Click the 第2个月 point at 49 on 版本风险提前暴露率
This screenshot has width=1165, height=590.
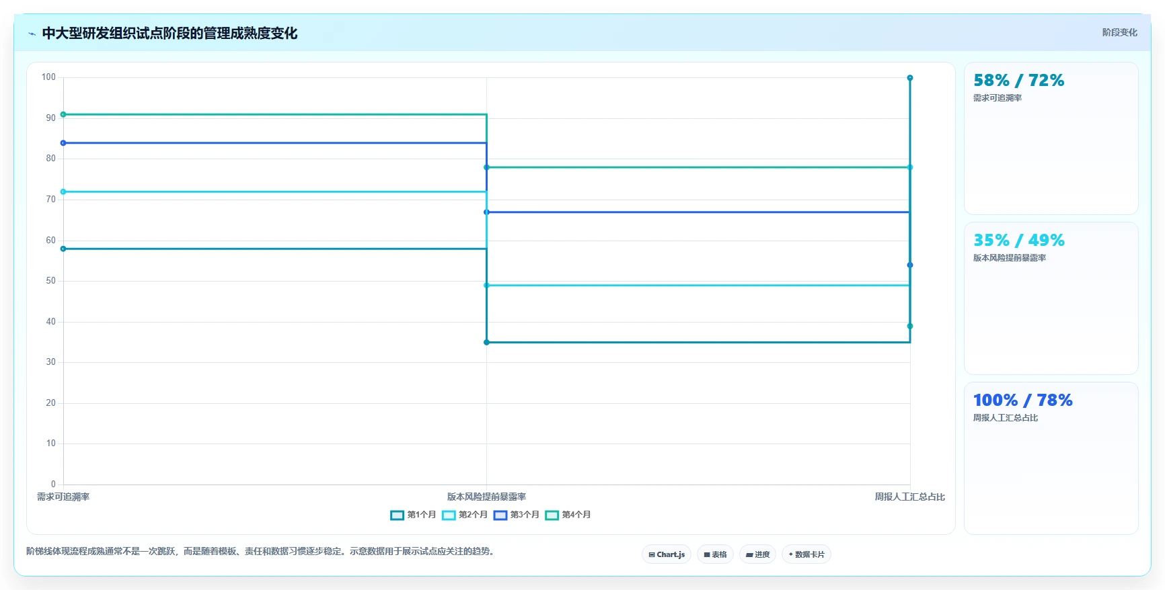(x=486, y=286)
